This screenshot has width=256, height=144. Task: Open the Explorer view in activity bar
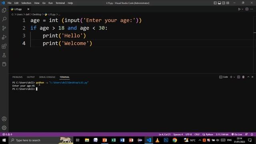pyautogui.click(x=4, y=10)
